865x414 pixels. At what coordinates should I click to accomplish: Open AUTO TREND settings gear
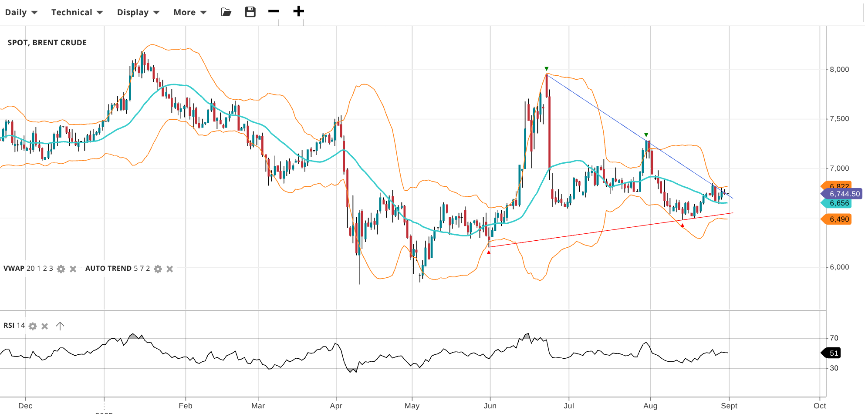pos(158,269)
